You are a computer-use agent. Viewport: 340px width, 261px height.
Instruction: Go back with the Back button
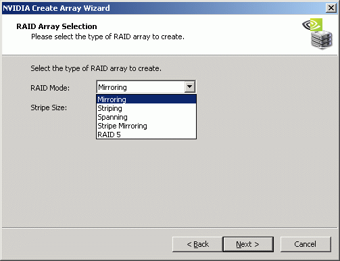pyautogui.click(x=197, y=244)
